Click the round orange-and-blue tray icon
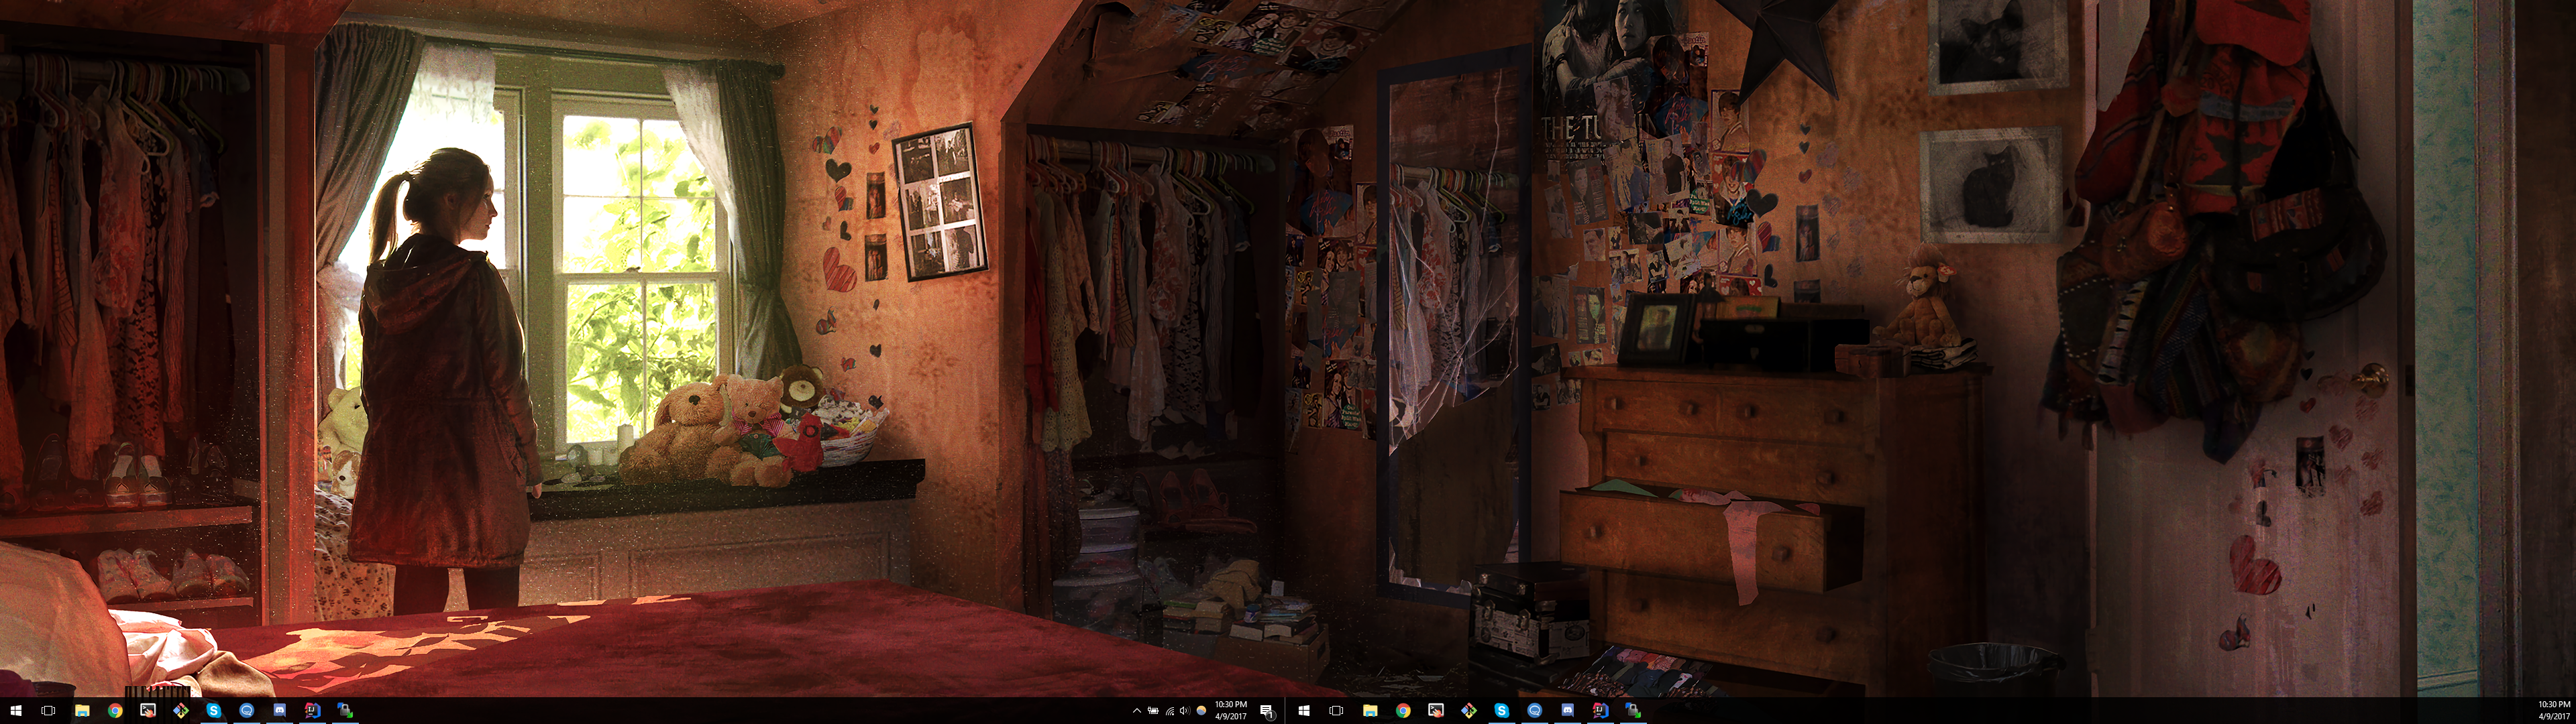2576x724 pixels. coord(1202,711)
